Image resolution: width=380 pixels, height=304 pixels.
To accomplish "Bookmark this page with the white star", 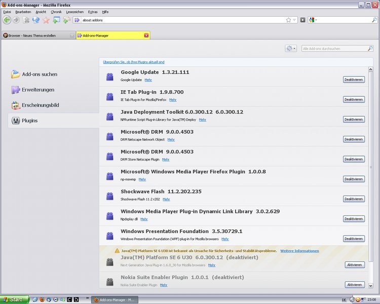I will click(x=288, y=20).
